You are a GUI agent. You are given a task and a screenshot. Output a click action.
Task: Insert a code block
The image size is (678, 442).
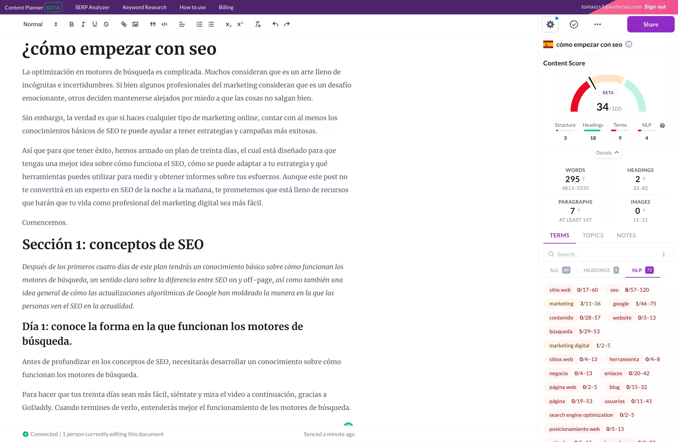pos(164,24)
